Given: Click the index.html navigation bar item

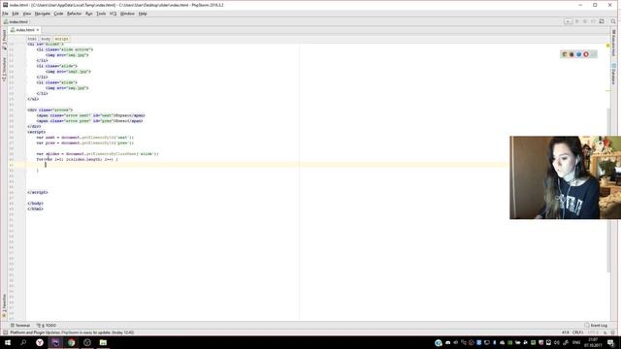Looking at the screenshot, I should pos(16,21).
